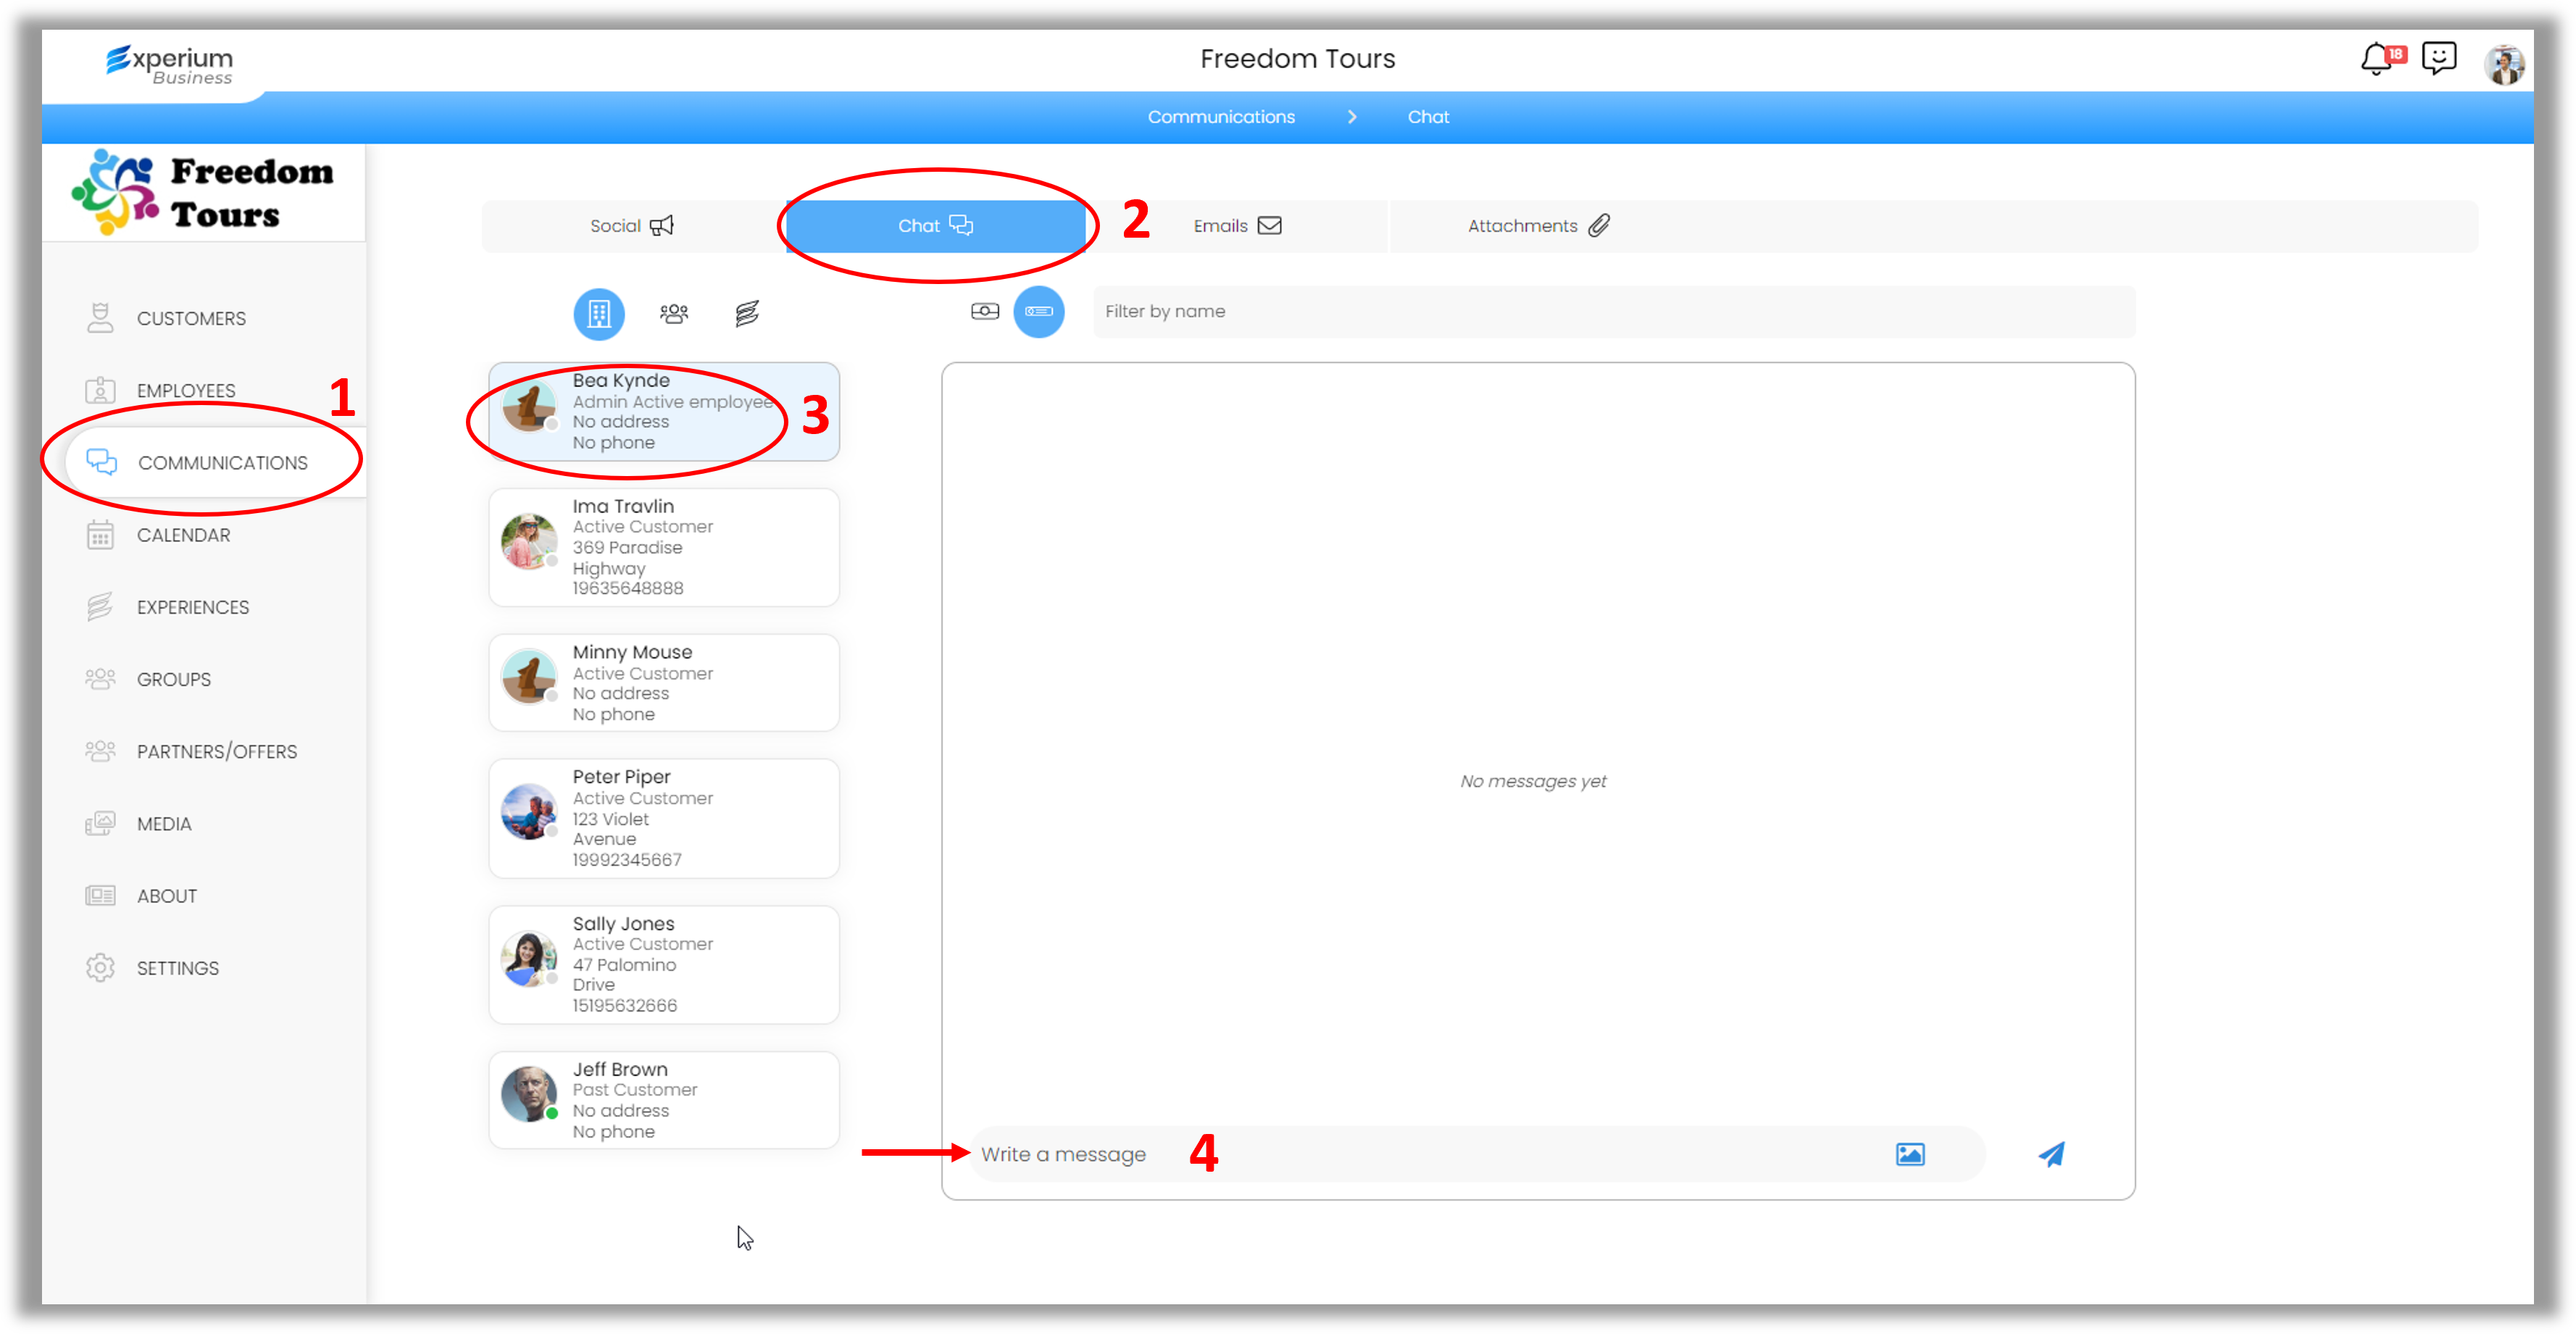Select the company building filter icon
This screenshot has width=2576, height=1334.
pos(599,314)
